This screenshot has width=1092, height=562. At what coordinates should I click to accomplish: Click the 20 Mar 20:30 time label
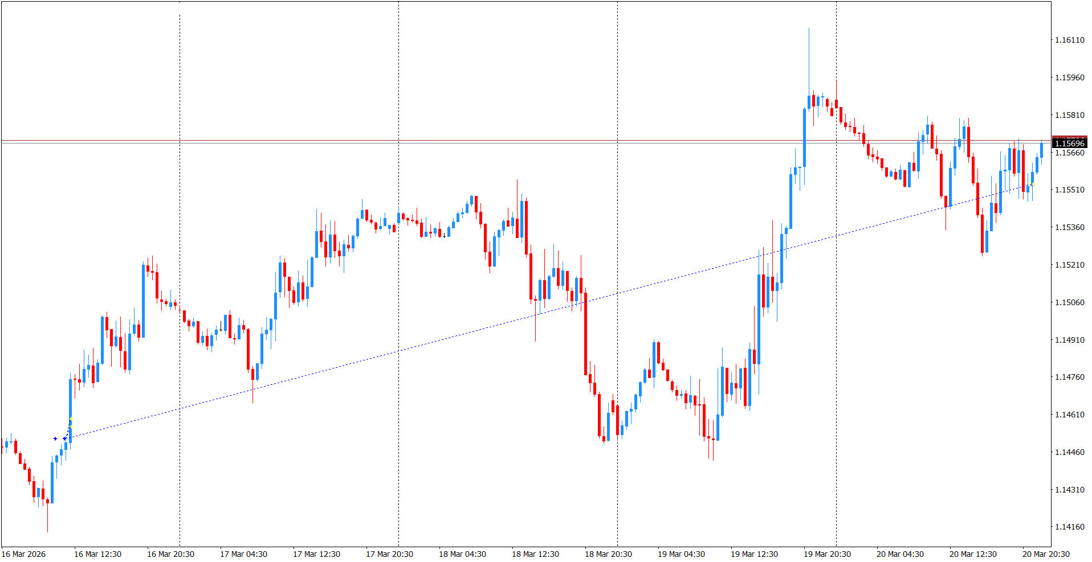click(x=1046, y=554)
